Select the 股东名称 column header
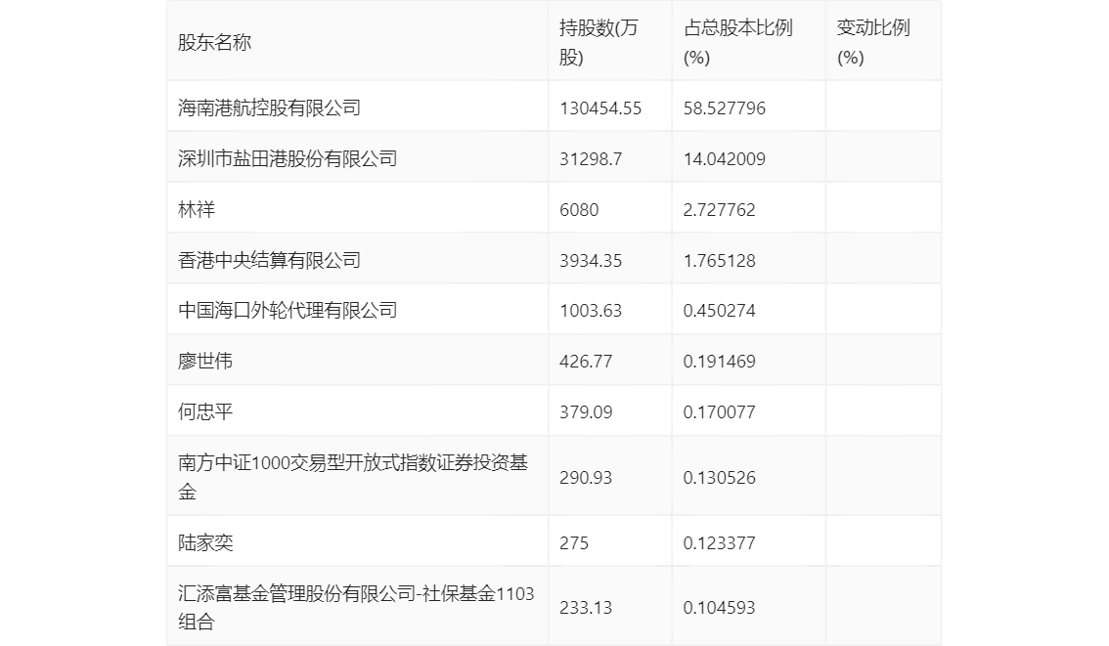1109x646 pixels. pos(214,42)
